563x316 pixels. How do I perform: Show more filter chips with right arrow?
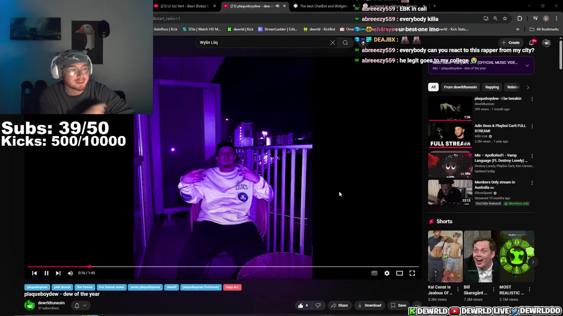coord(528,87)
